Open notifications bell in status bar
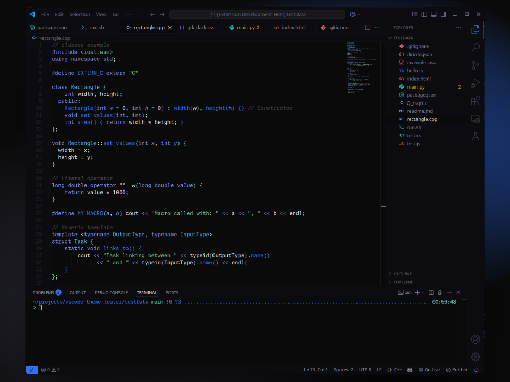This screenshot has width=510, height=382. (476, 370)
